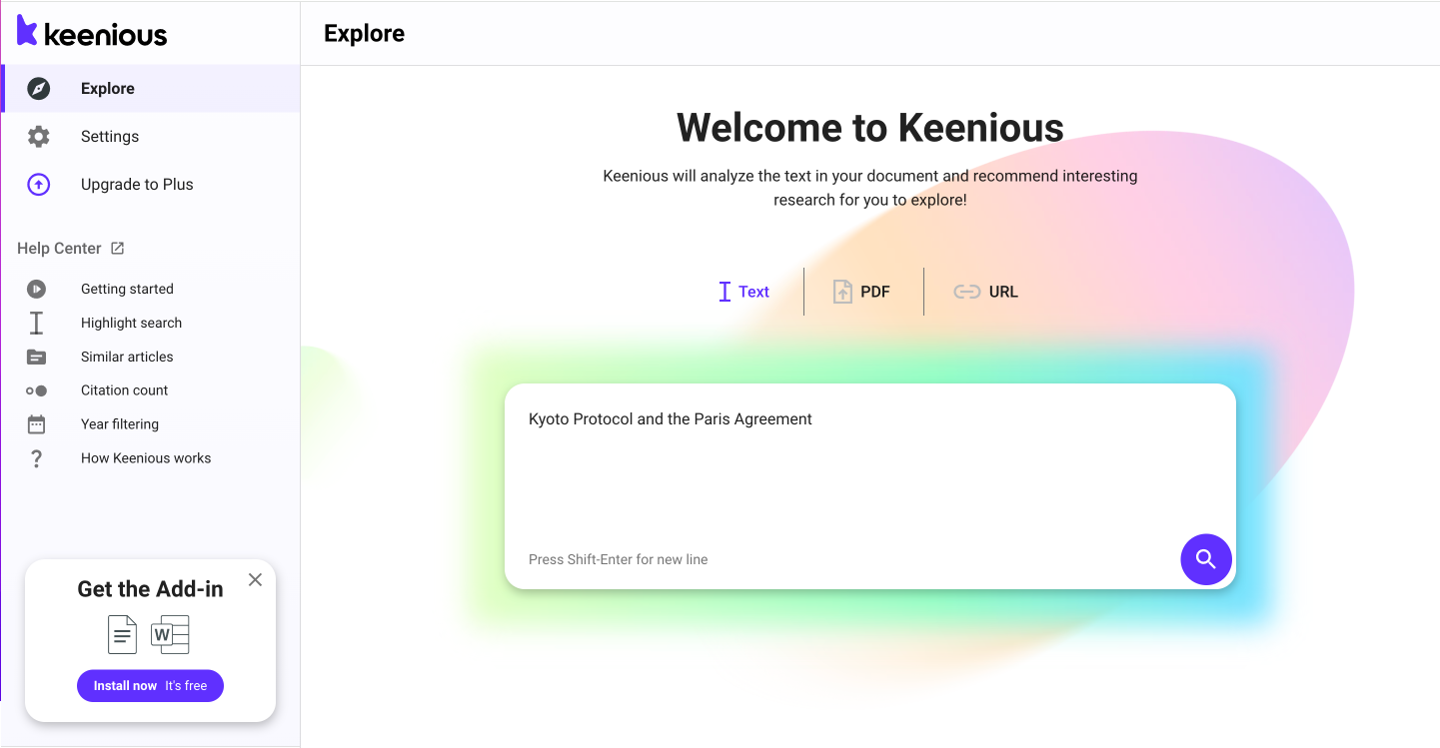Select the Text input tab

pos(744,292)
